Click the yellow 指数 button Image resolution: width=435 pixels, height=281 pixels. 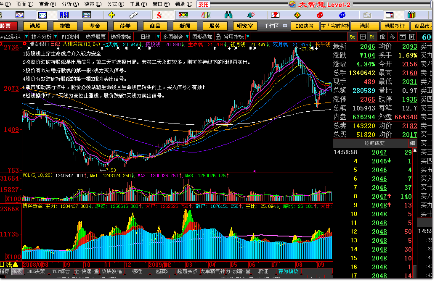(65, 26)
